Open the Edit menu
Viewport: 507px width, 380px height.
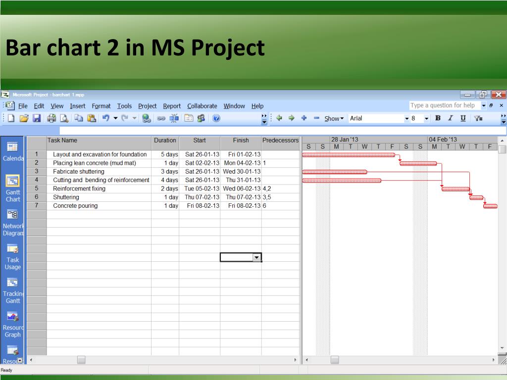point(39,106)
